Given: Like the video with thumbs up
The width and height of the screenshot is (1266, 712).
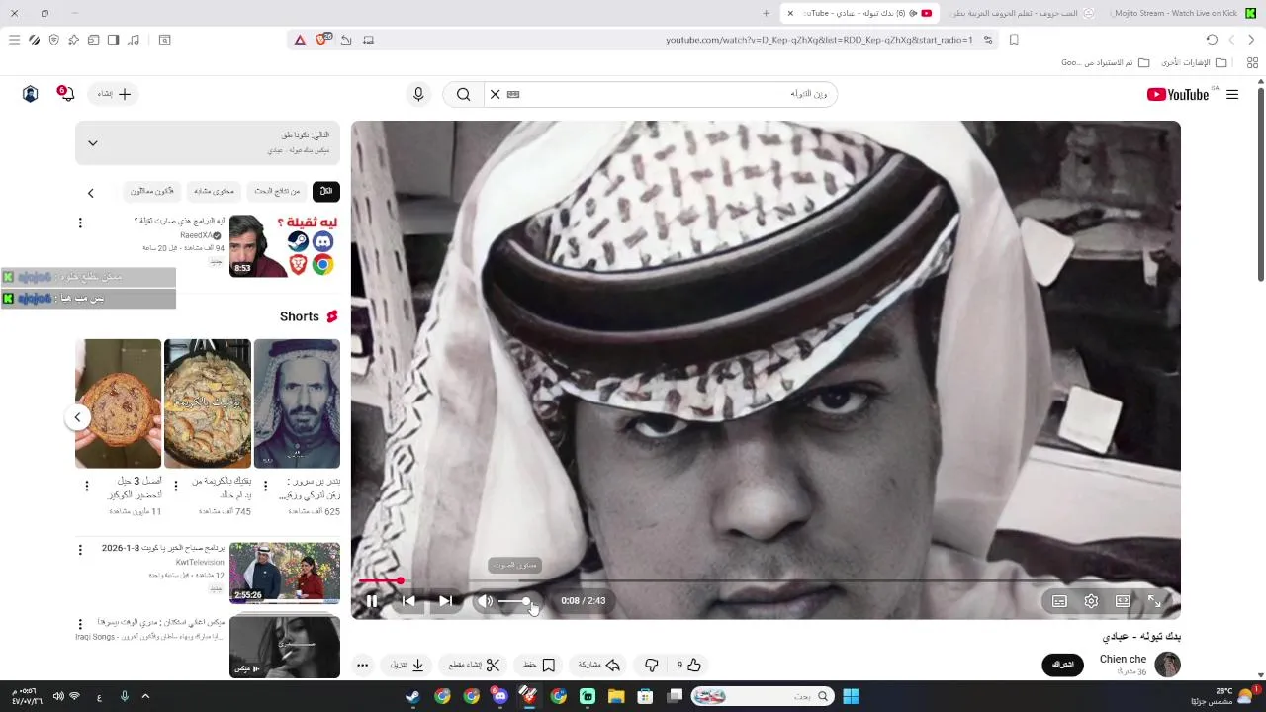Looking at the screenshot, I should (x=689, y=666).
